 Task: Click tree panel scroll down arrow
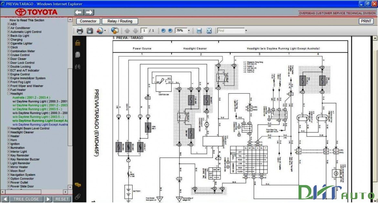(x=70, y=187)
